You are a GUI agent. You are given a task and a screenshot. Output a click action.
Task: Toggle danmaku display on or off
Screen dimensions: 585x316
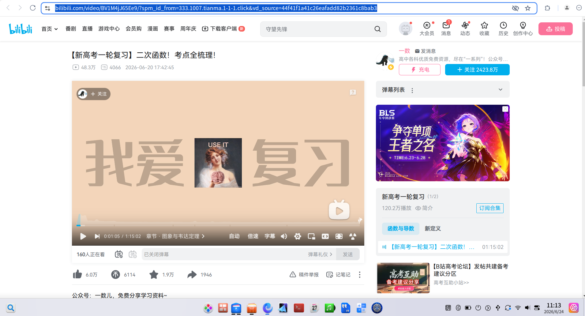[x=119, y=254]
